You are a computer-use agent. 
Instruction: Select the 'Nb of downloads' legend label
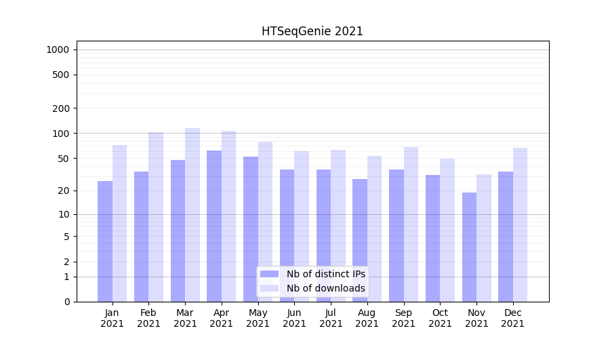tap(325, 288)
